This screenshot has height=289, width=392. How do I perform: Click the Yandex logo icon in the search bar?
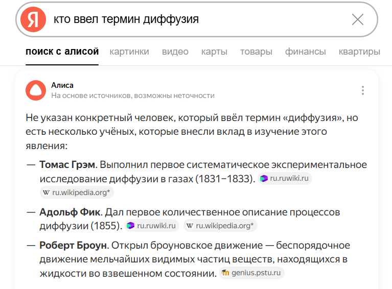click(x=33, y=19)
